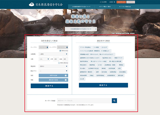
Task: Expand the お部屋数 room count dropdown
Action: coord(53,54)
